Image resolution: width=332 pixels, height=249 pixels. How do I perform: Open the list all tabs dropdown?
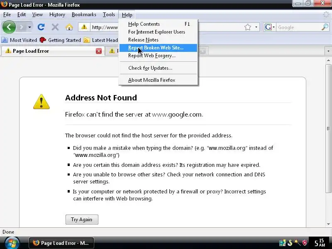(x=328, y=51)
